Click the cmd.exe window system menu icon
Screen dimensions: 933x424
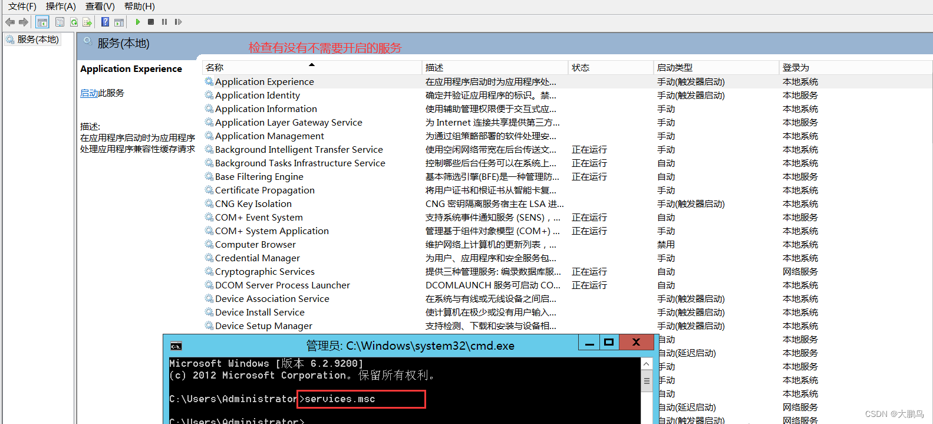[x=176, y=346]
